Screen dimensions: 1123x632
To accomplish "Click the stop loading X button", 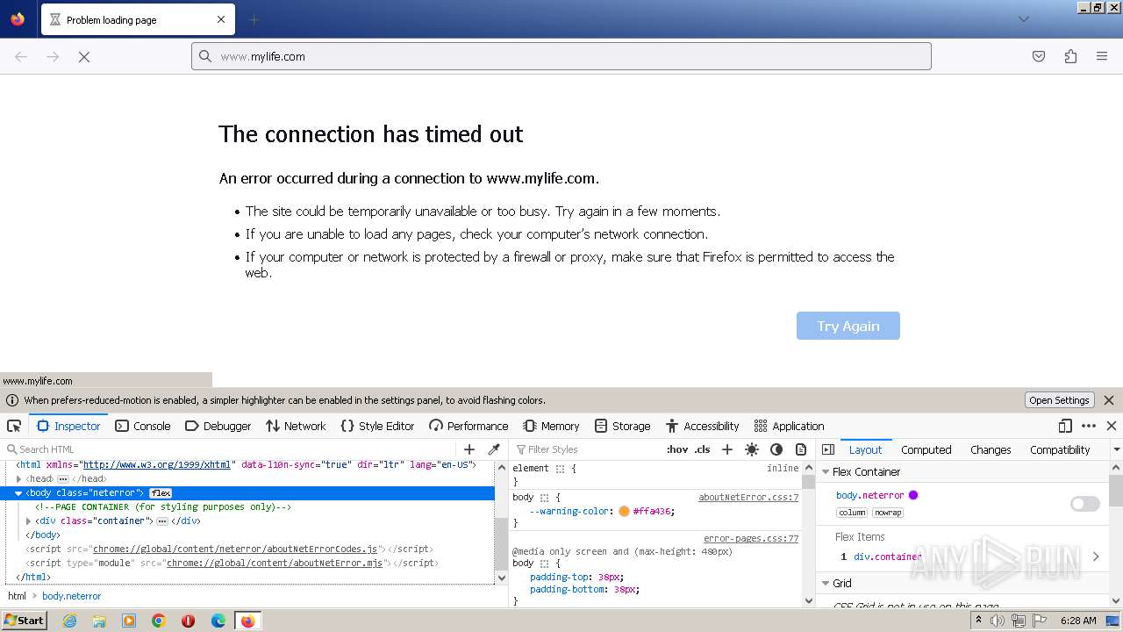I will 84,56.
